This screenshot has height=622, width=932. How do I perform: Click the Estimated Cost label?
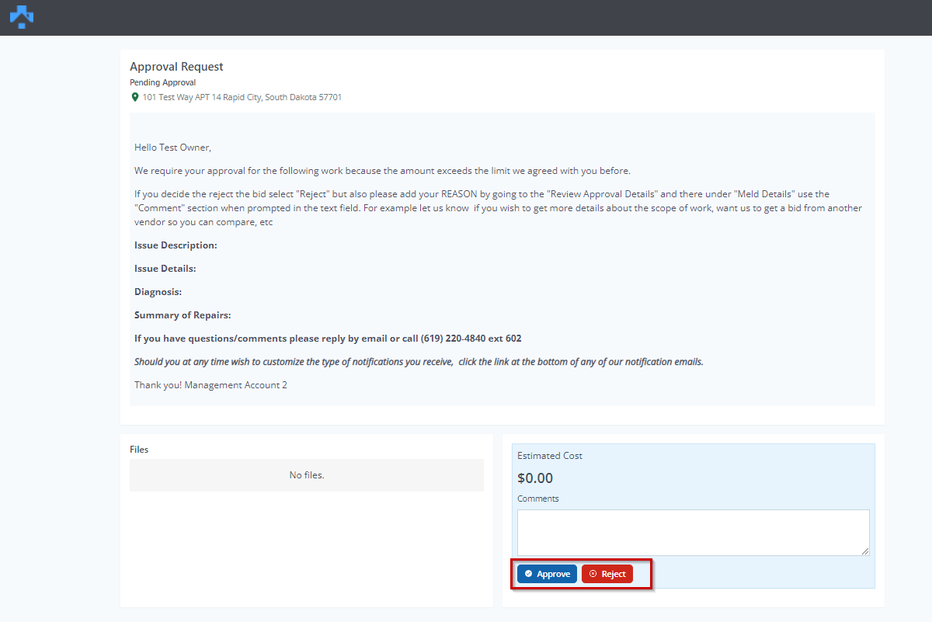point(549,456)
